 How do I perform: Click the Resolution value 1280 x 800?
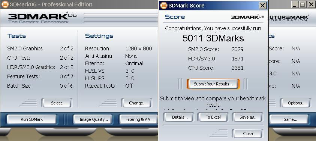point(138,48)
